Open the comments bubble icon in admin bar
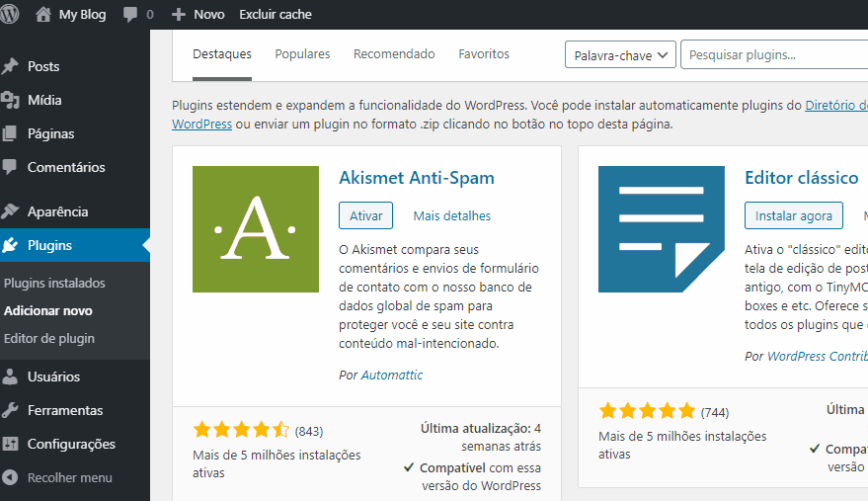The width and height of the screenshot is (868, 501). pos(130,15)
